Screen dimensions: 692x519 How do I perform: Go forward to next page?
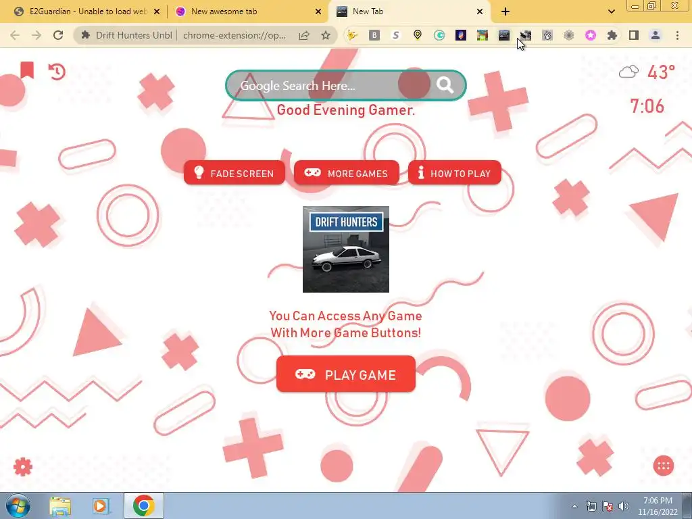pyautogui.click(x=36, y=35)
